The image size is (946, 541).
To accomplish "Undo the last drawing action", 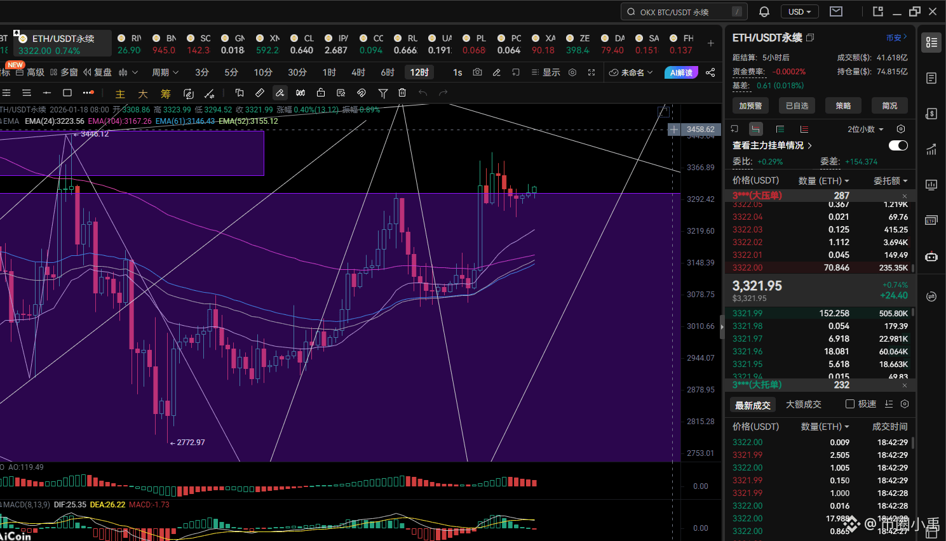I will 423,93.
